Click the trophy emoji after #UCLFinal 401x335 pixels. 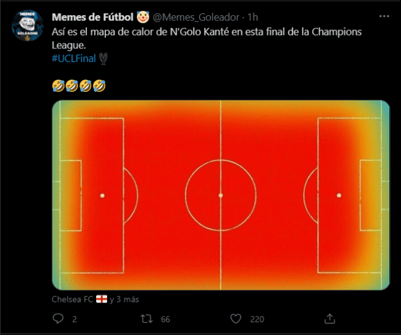pos(107,58)
